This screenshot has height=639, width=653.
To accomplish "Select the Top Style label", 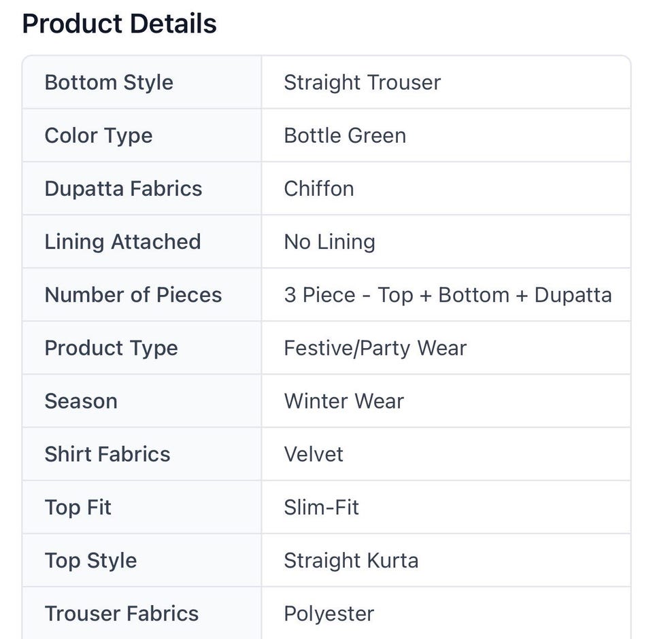I will click(90, 560).
